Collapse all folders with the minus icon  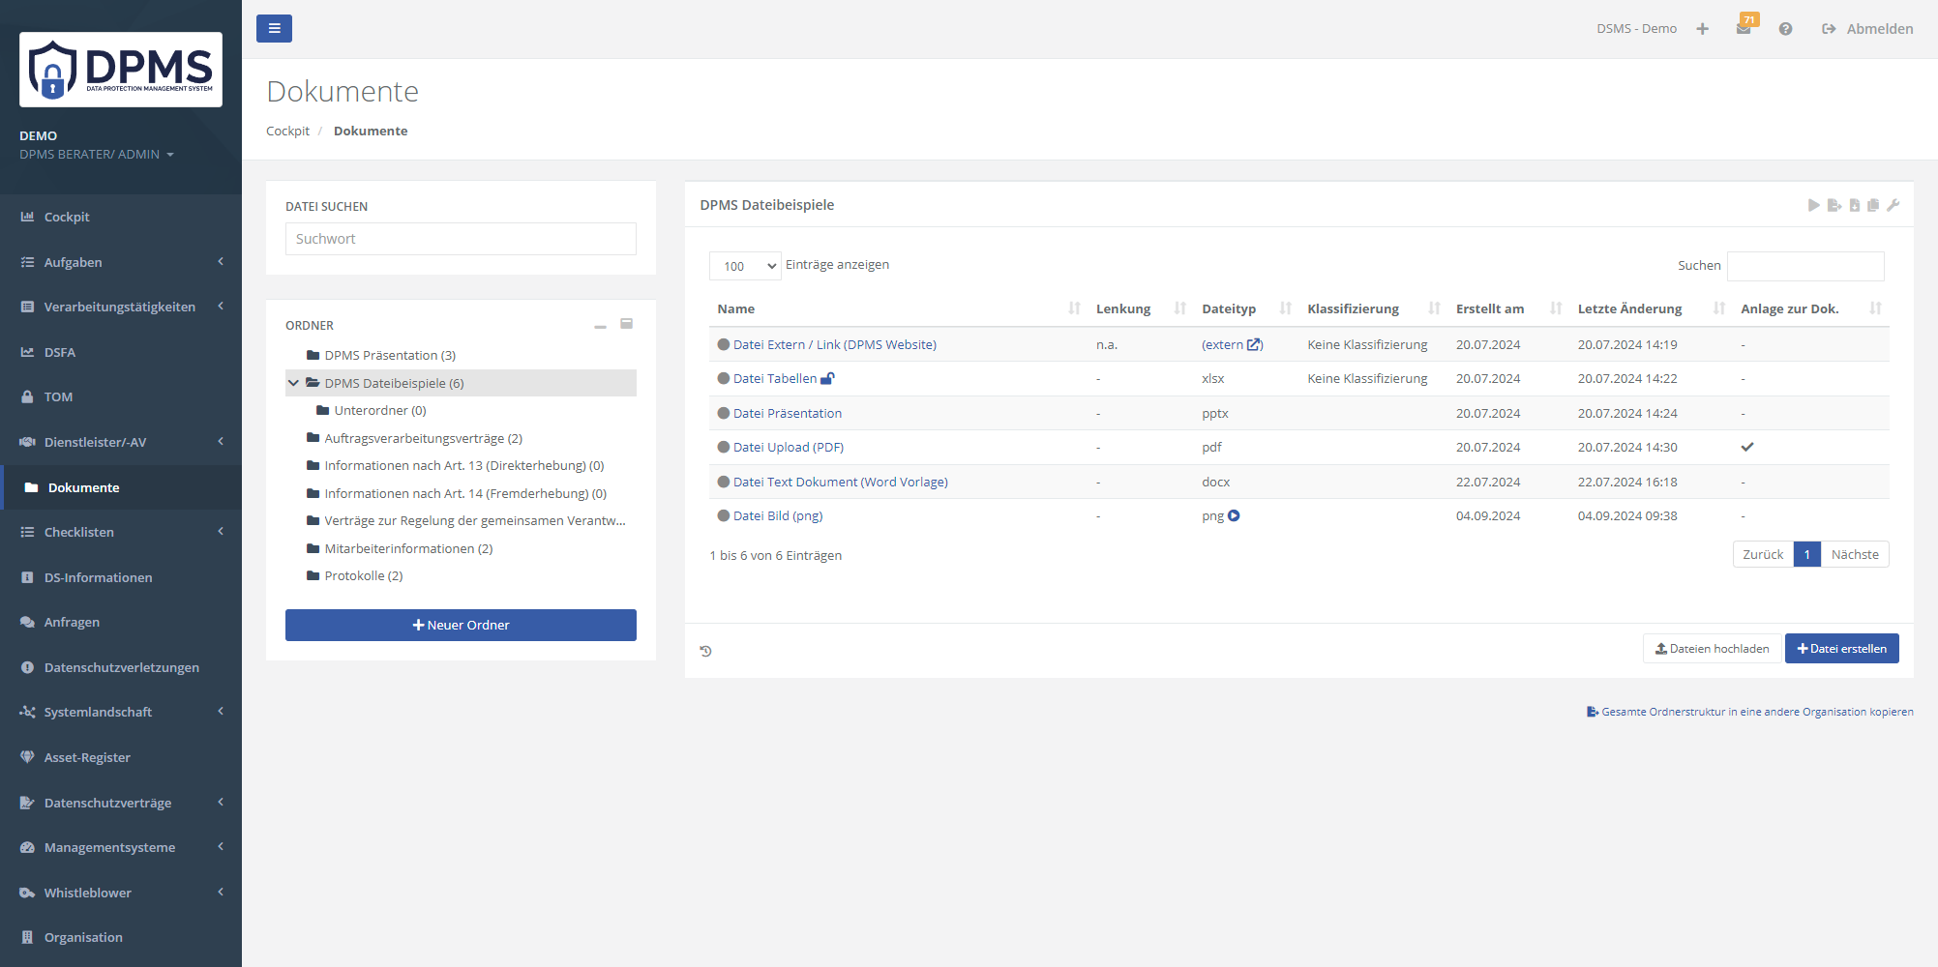(600, 326)
